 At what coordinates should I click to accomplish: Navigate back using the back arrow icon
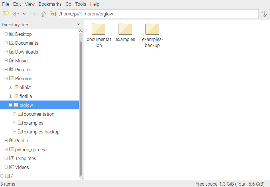coord(15,13)
